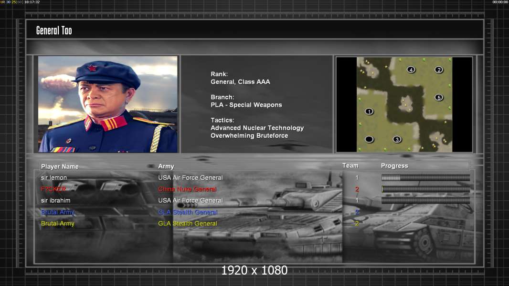Click start position marker 5 on the map
This screenshot has height=286, width=509.
(439, 98)
